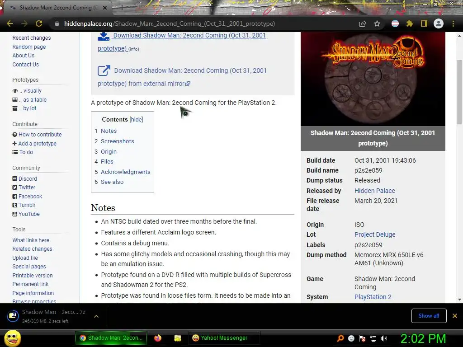Open Permanent link
The height and width of the screenshot is (347, 463).
(x=30, y=284)
